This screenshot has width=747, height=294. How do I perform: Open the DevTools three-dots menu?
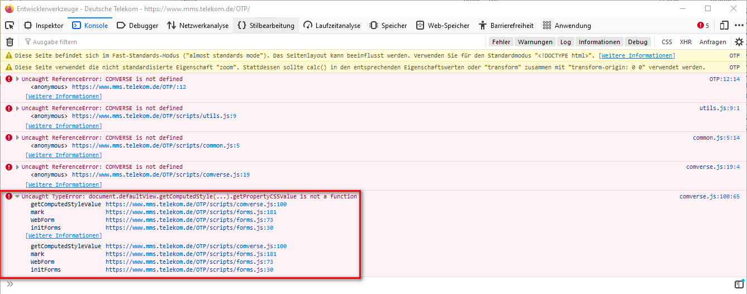coord(739,25)
